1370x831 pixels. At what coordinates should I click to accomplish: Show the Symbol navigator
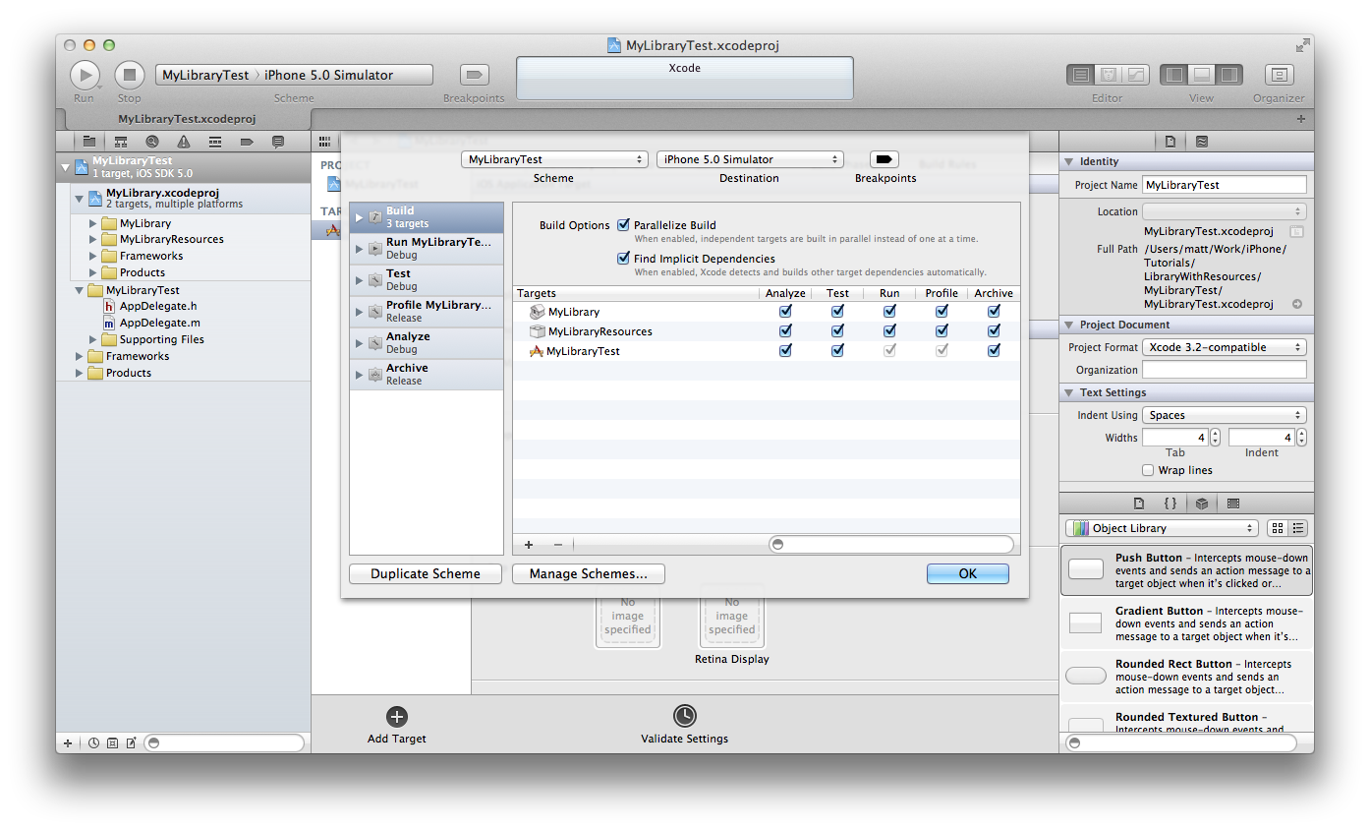[121, 142]
